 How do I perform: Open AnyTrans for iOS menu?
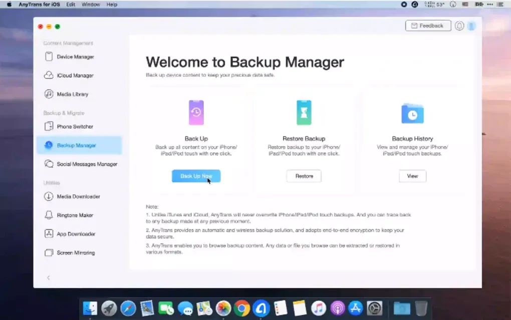pyautogui.click(x=39, y=5)
